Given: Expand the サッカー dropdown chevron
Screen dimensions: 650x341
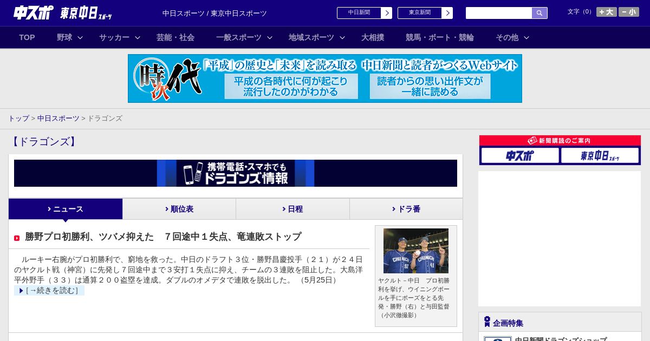Looking at the screenshot, I should click(138, 38).
